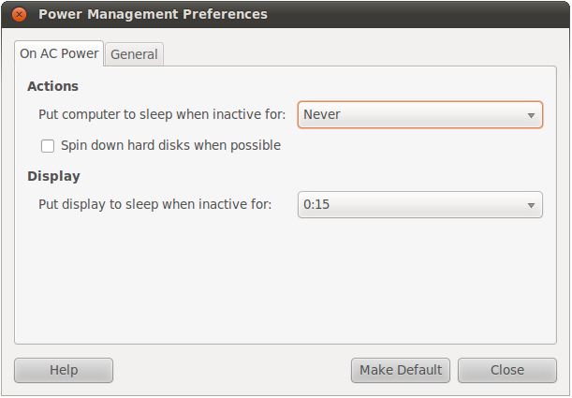The image size is (572, 398).
Task: Click 'Put display to sleep when inactive for' label
Action: tap(154, 205)
